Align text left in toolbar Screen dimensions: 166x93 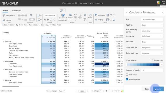(x=19, y=15)
